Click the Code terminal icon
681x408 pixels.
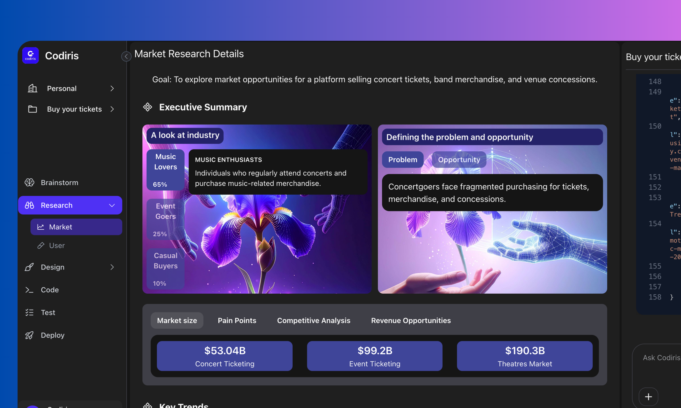coord(30,290)
